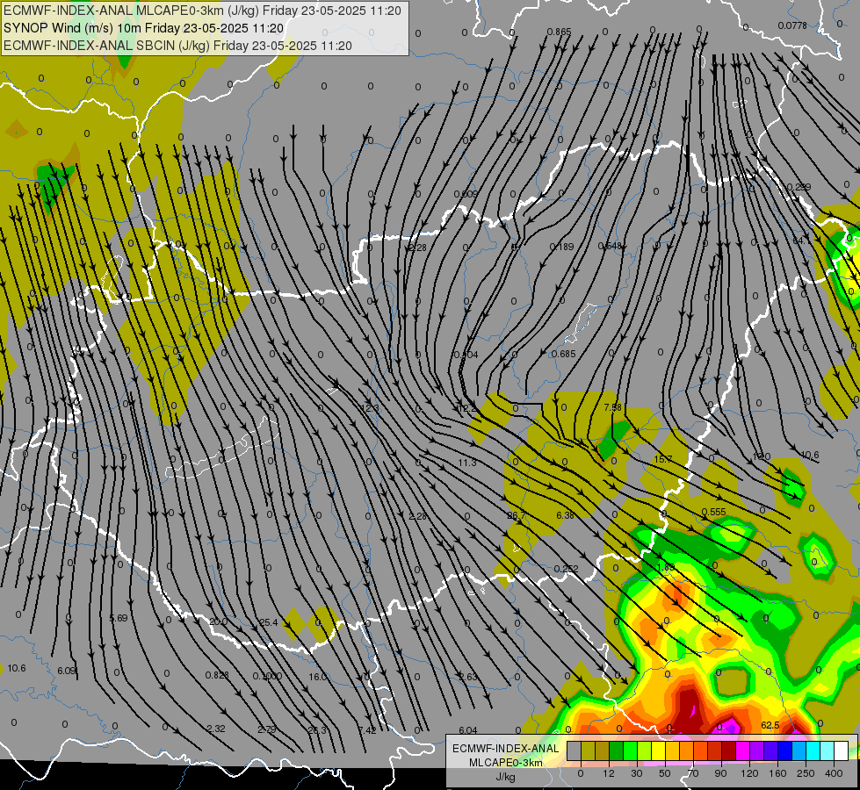Click the legend tick label 250
This screenshot has width=860, height=790.
point(806,773)
